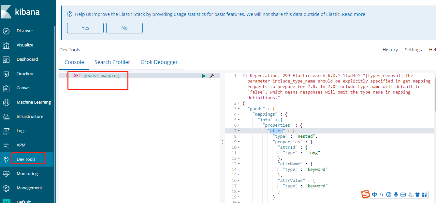The height and width of the screenshot is (203, 436).
Task: Collapse the "attrName" block at line 13
Action: pyautogui.click(x=239, y=164)
